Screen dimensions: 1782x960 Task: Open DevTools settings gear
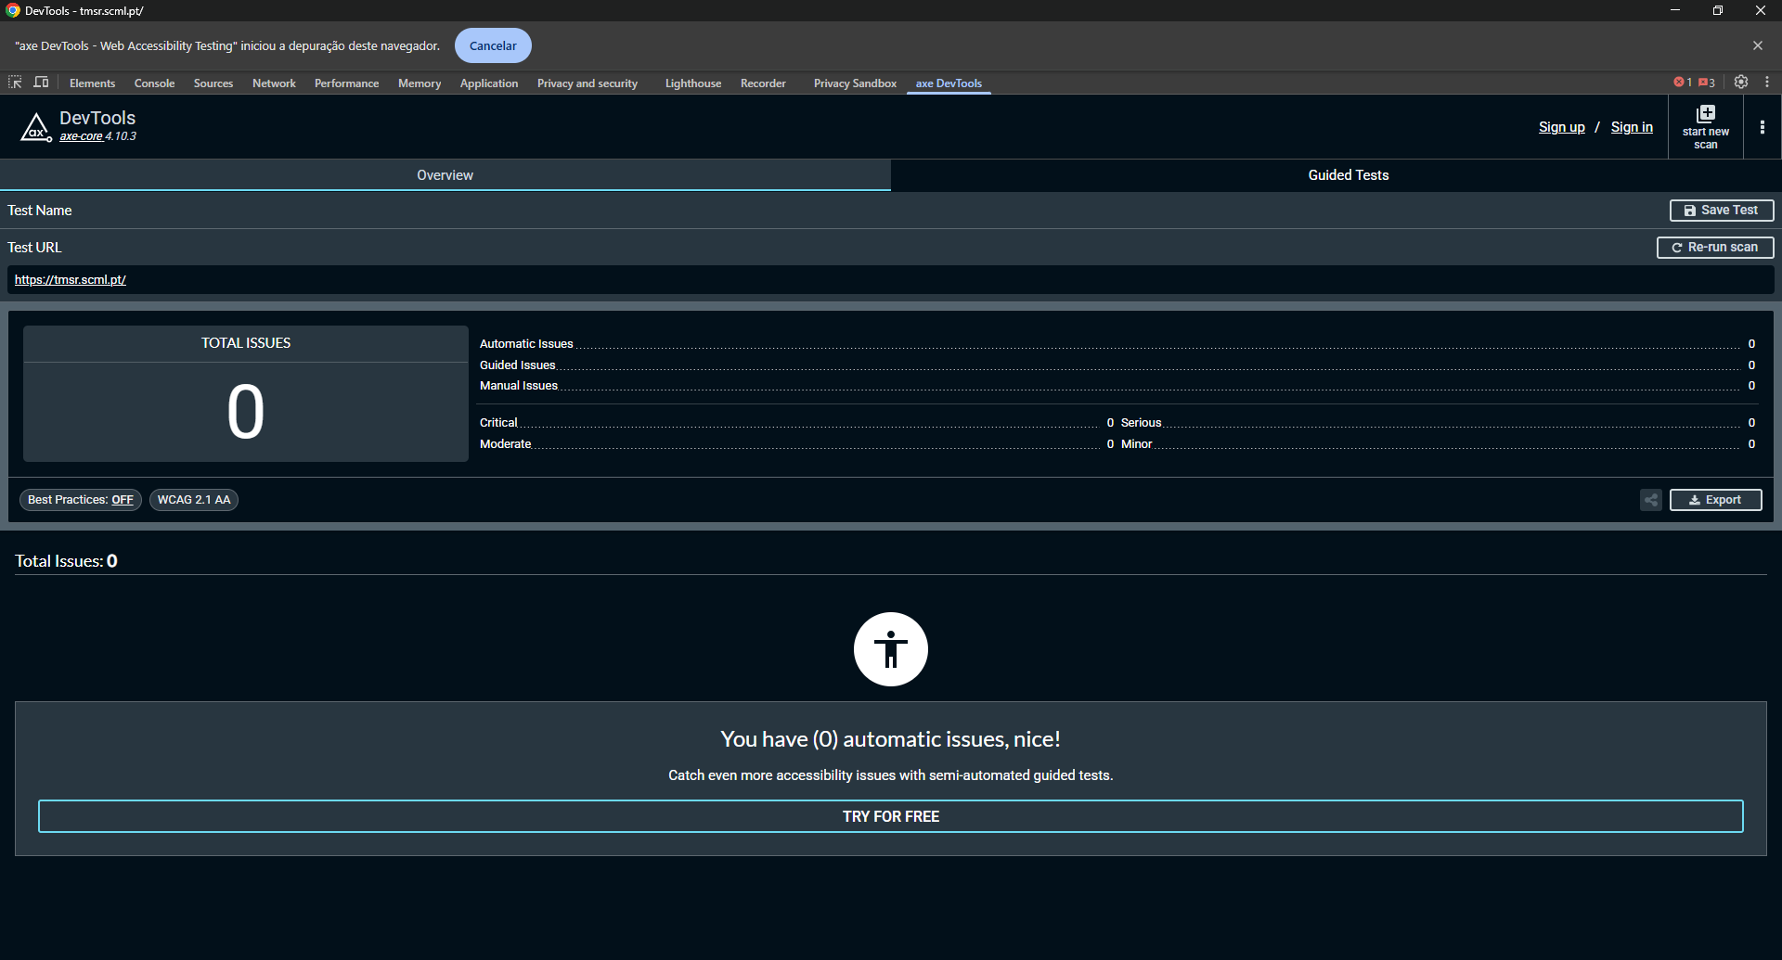[1741, 83]
